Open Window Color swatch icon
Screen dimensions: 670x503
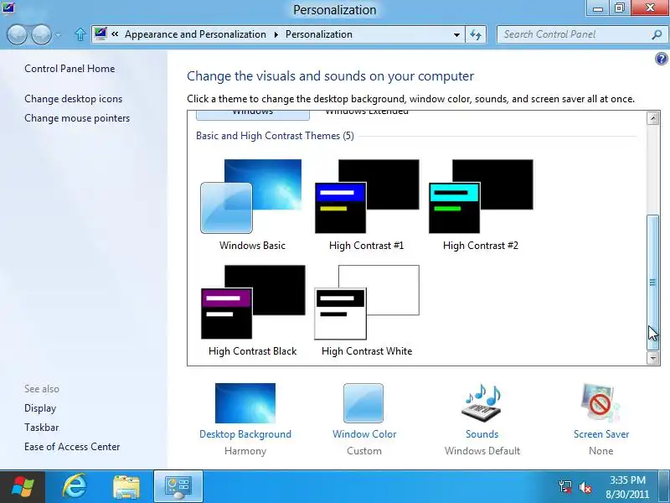tap(363, 403)
